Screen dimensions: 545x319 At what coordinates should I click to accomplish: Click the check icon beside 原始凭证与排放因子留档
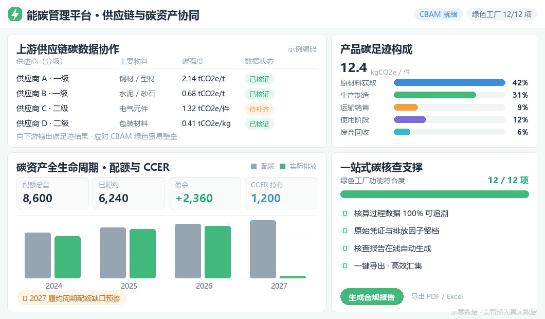tap(345, 231)
